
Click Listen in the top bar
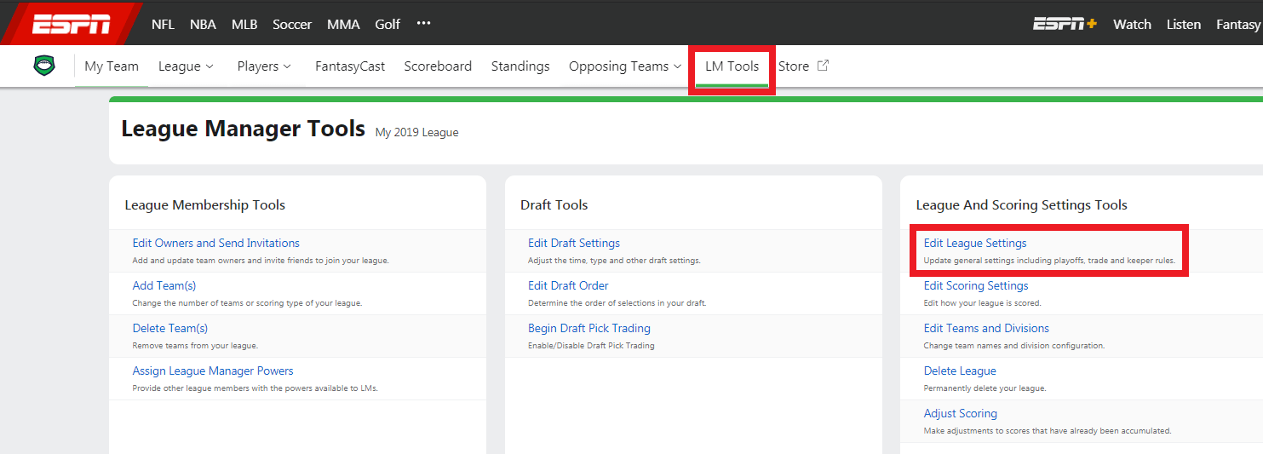click(x=1184, y=24)
